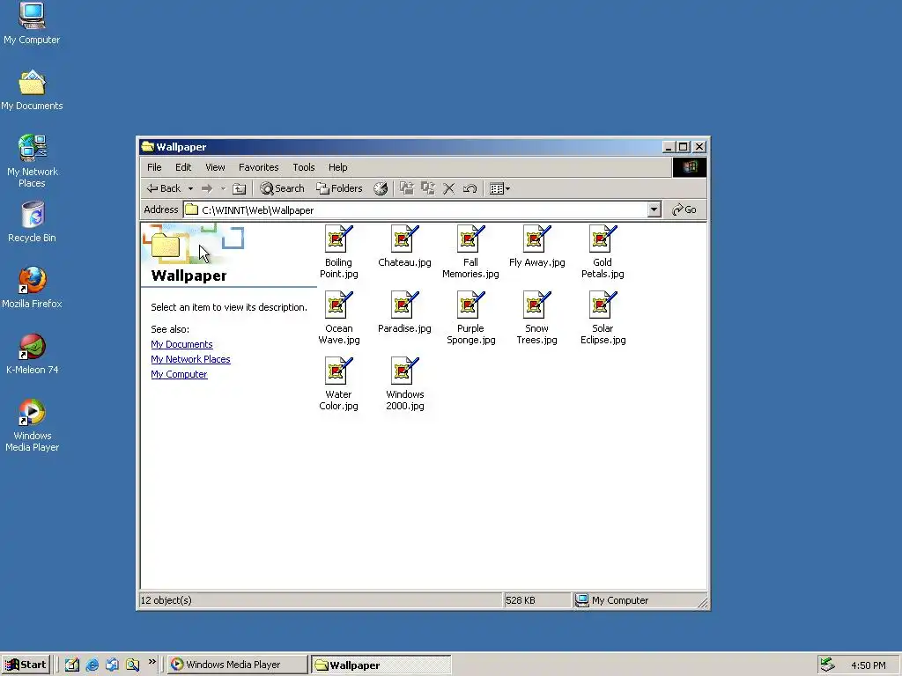Screen dimensions: 902x676
Task: Select Fall Memories.jpg file icon
Action: [x=470, y=239]
